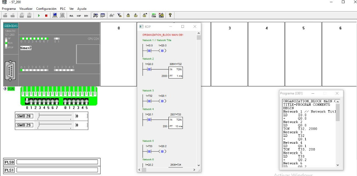Viewport: 357px width, 176px height.
Task: Toggle input switch 2 in the eight-switch bank
Action: coord(36,102)
